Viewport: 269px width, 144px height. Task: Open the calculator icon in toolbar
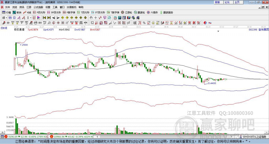coord(120,18)
